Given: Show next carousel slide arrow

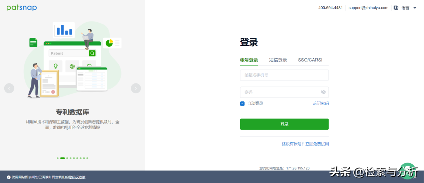Looking at the screenshot, I should point(136,88).
